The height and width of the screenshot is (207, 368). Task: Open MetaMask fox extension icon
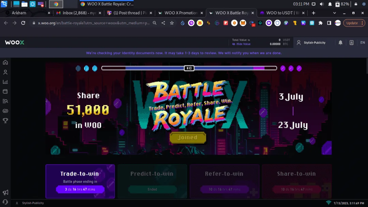[243, 23]
